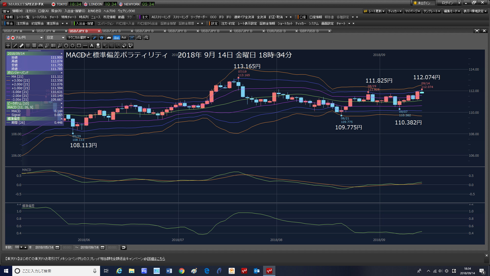Expand the テンプレート dropdown
Image resolution: width=490 pixels, height=276 pixels.
click(432, 11)
